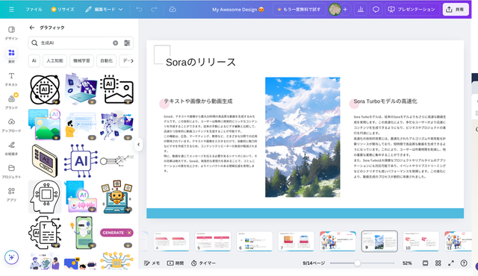The width and height of the screenshot is (478, 276).
Task: Go back from グラフィック panel
Action: pos(31,28)
